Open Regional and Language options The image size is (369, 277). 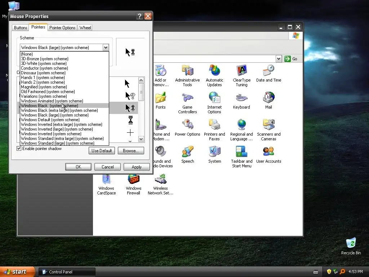point(241,130)
